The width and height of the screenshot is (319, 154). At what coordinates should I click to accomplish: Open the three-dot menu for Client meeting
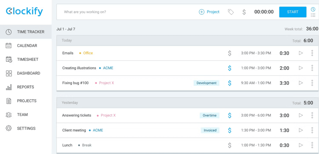click(312, 130)
